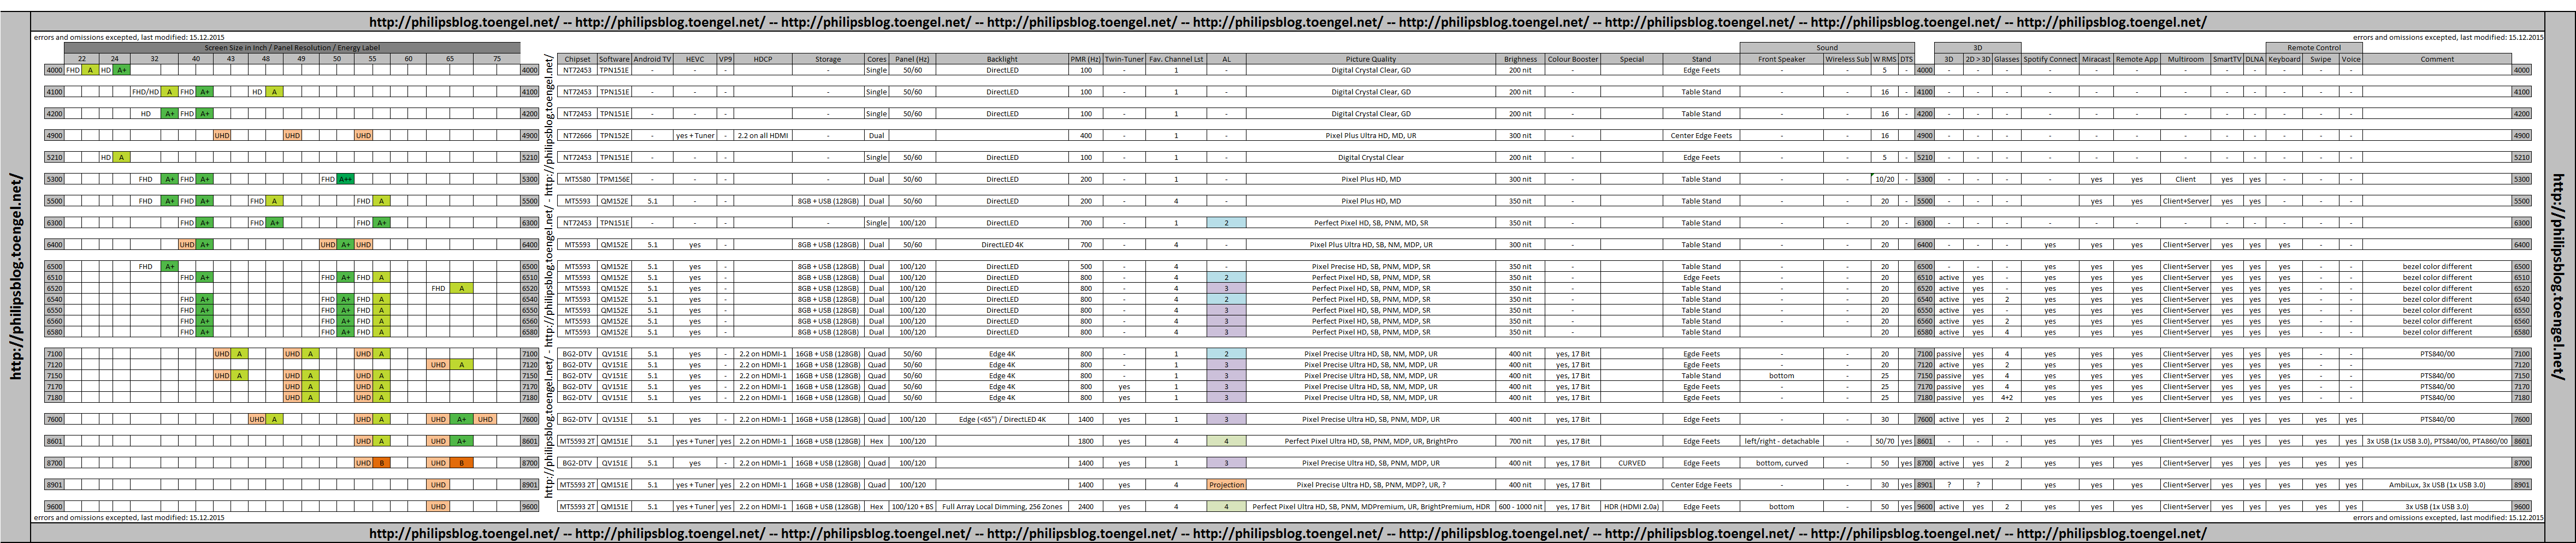Click the Sound group header
The width and height of the screenshot is (2576, 543).
pos(1827,48)
